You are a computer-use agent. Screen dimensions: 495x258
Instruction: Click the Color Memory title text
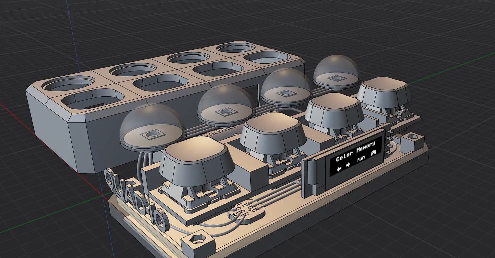click(x=356, y=150)
